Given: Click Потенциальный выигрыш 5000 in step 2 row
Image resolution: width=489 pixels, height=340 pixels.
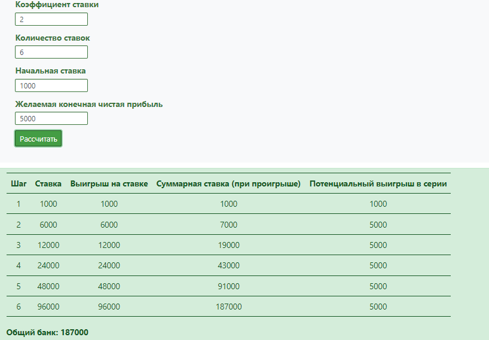Looking at the screenshot, I should click(378, 225).
